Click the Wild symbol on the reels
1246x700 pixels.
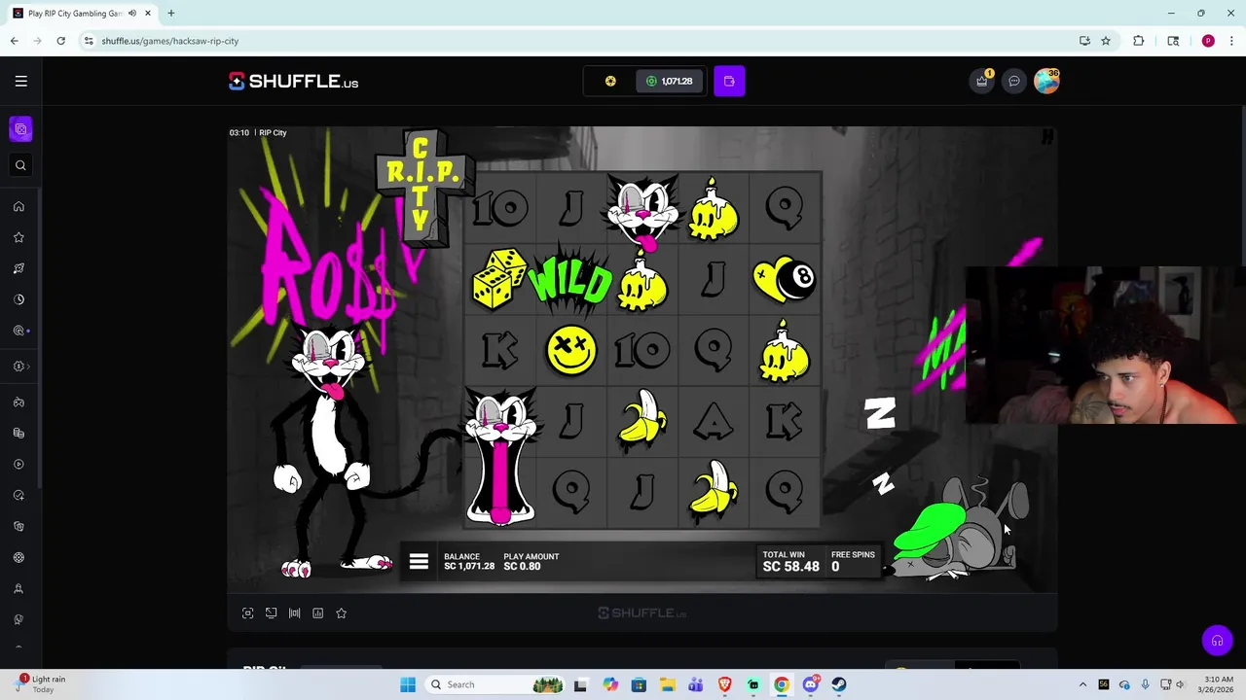pyautogui.click(x=570, y=281)
